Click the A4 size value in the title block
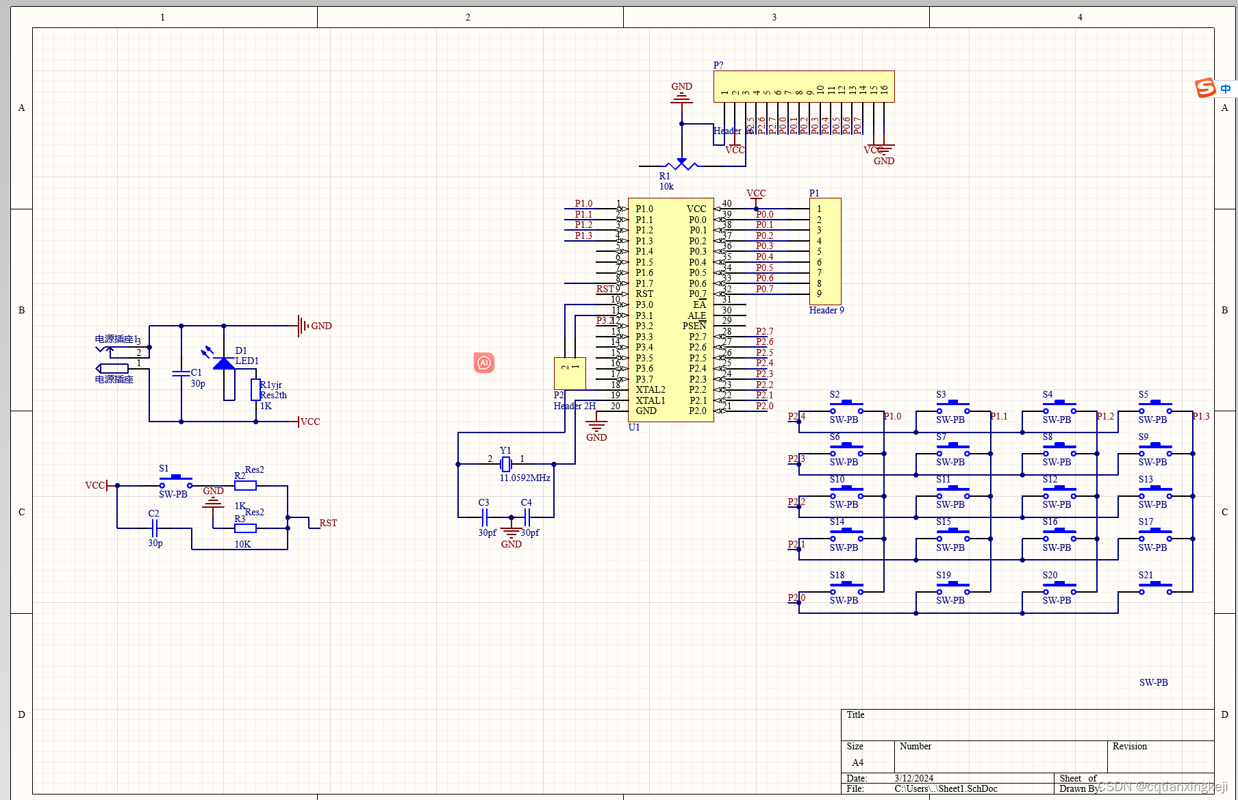The width and height of the screenshot is (1238, 800). tap(857, 762)
